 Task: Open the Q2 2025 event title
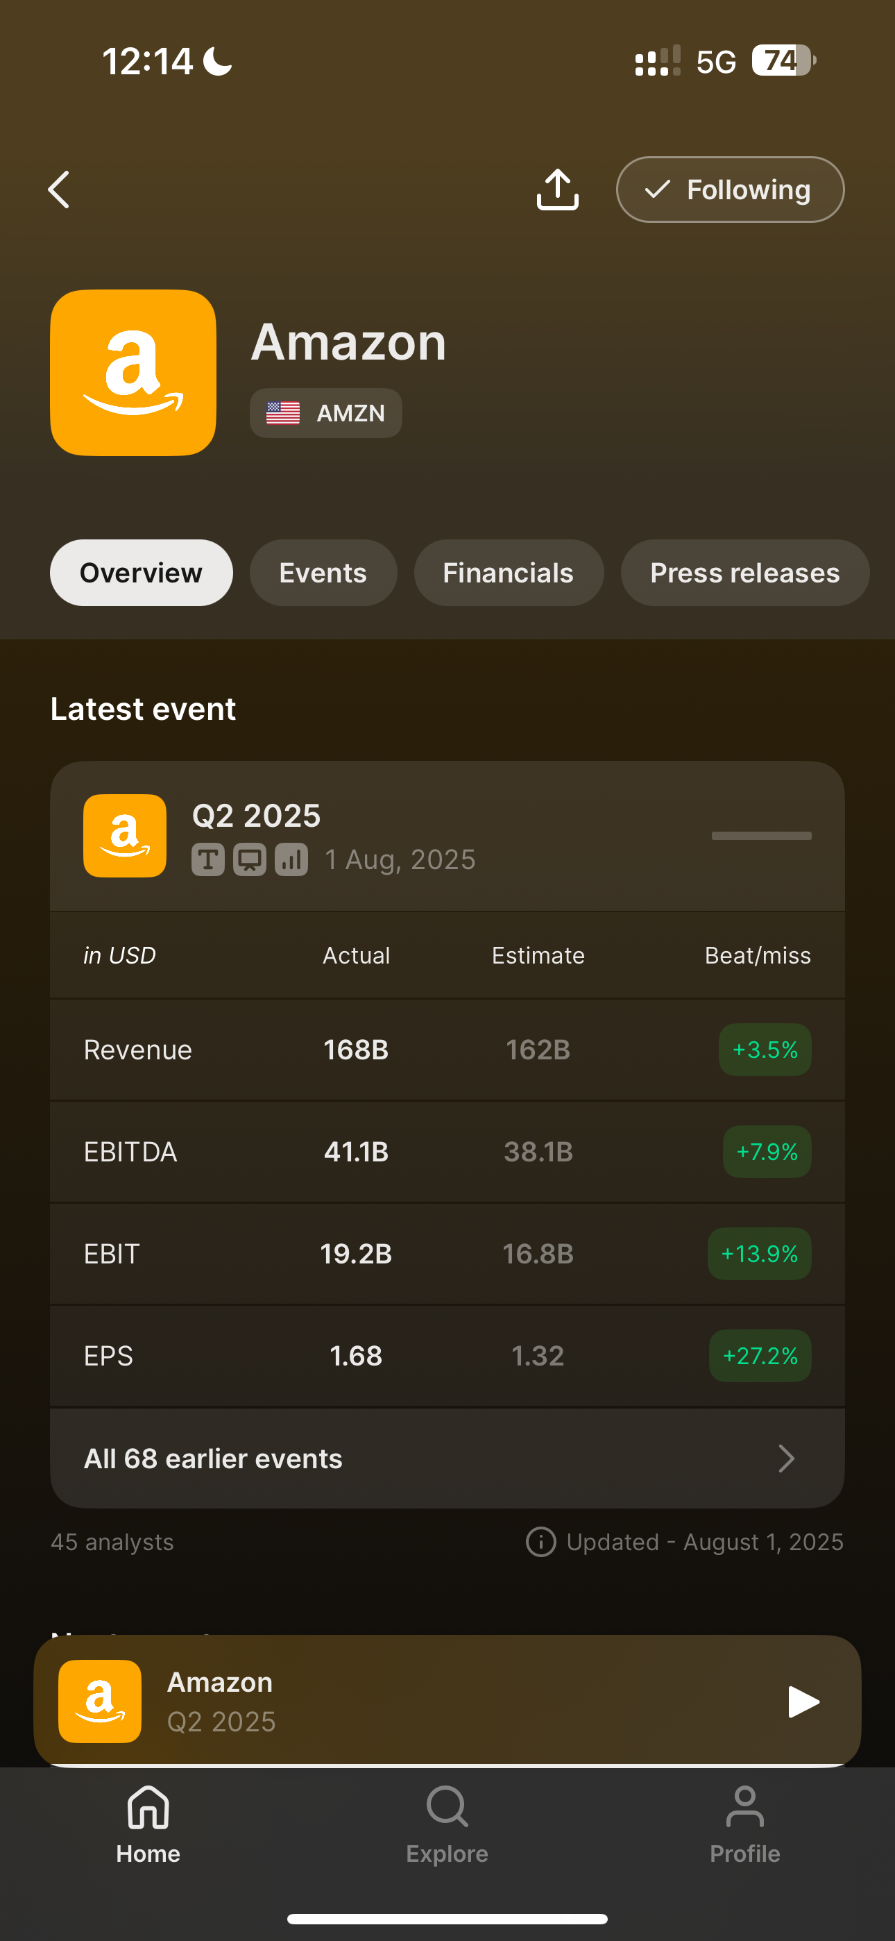[256, 816]
